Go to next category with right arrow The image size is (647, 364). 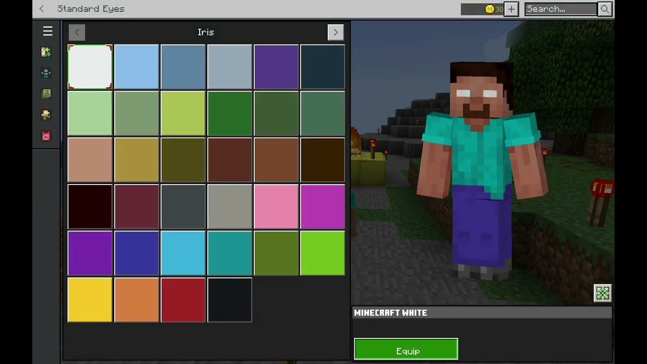(x=336, y=32)
